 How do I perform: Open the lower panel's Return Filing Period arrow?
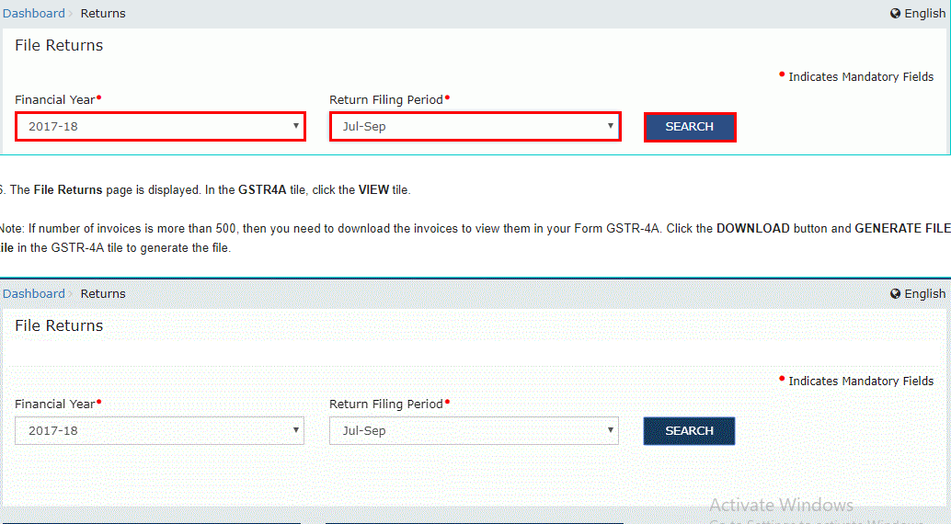tap(610, 430)
